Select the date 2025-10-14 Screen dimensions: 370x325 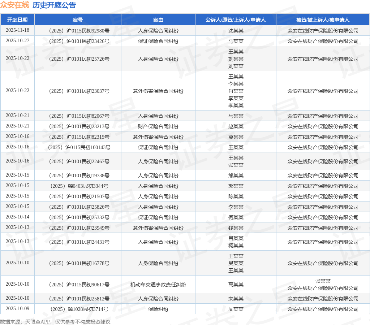coord(17,217)
